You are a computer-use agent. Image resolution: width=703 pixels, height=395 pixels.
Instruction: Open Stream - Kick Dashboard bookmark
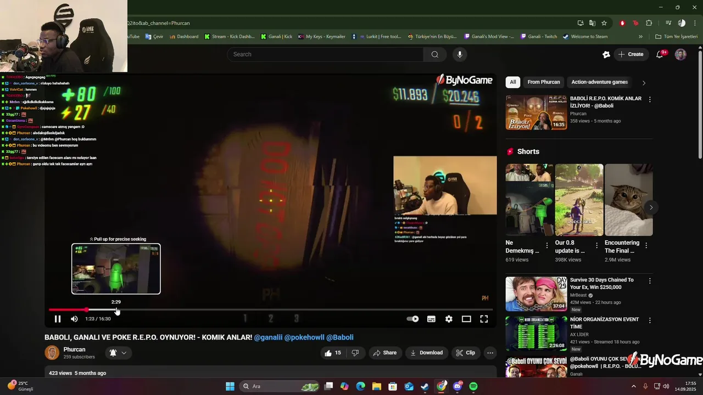(229, 37)
